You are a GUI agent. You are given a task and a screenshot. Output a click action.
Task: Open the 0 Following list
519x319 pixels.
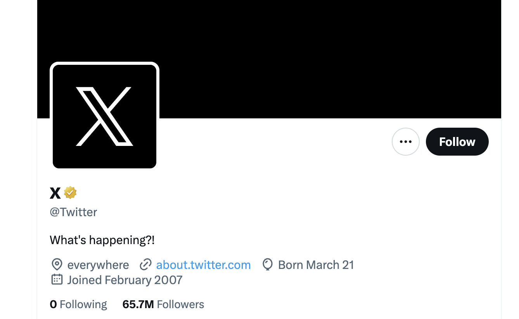click(78, 304)
